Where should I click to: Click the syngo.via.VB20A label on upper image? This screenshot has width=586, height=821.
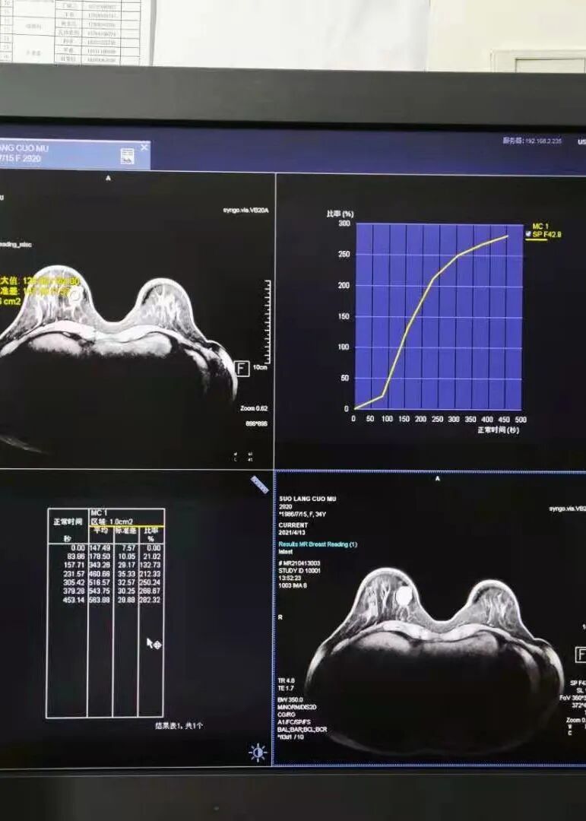tap(245, 210)
